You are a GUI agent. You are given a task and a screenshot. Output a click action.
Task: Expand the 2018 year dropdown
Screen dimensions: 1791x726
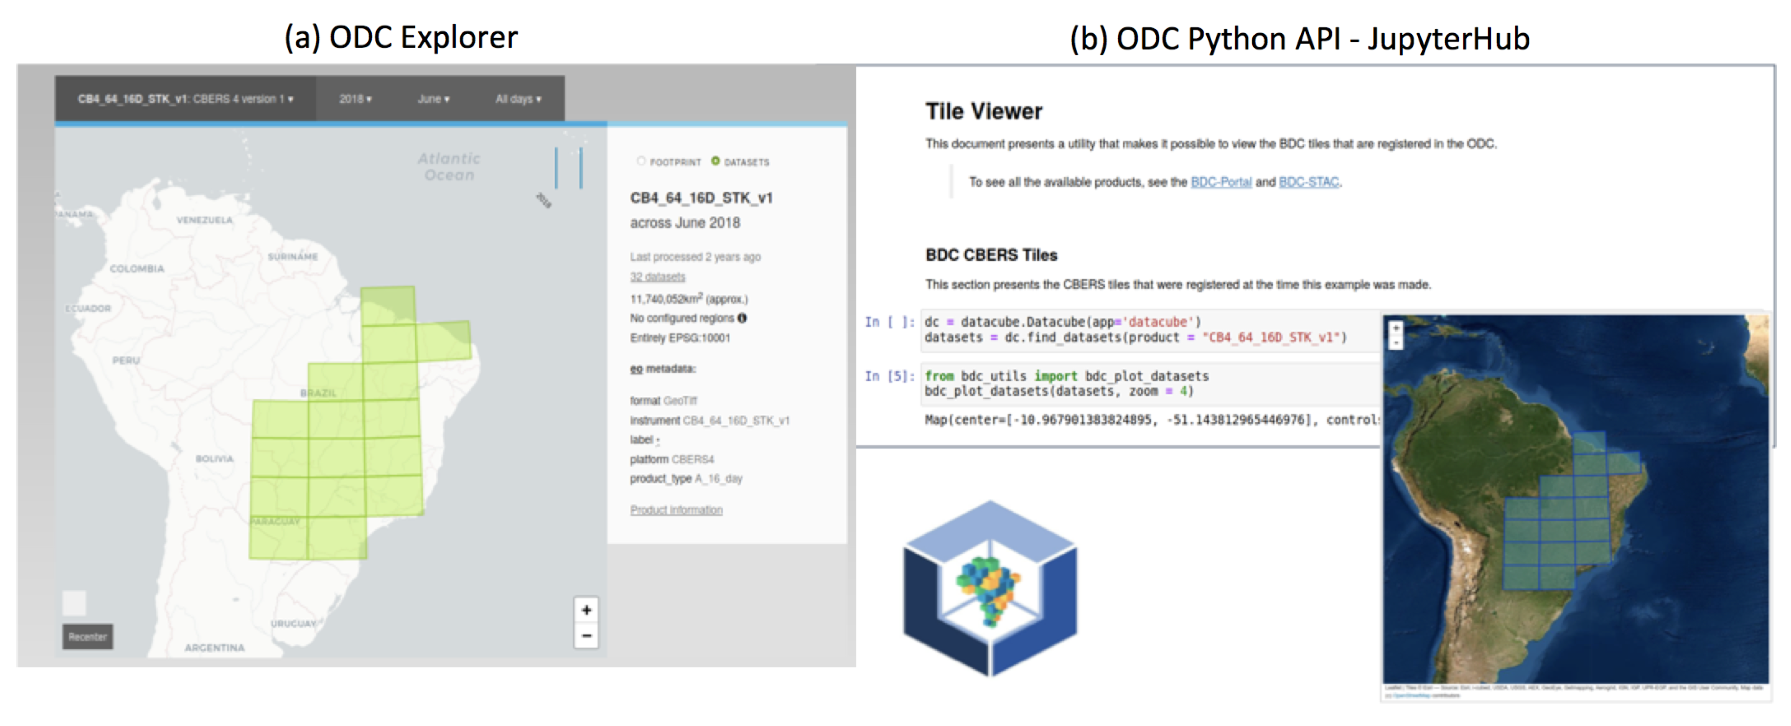[x=355, y=99]
